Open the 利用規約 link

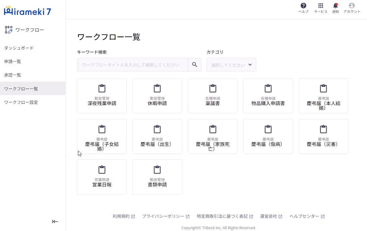point(121,216)
